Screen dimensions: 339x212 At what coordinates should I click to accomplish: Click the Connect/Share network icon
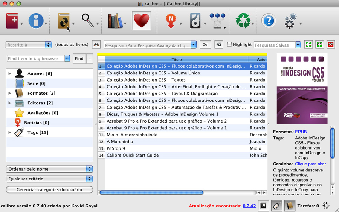coord(217,21)
